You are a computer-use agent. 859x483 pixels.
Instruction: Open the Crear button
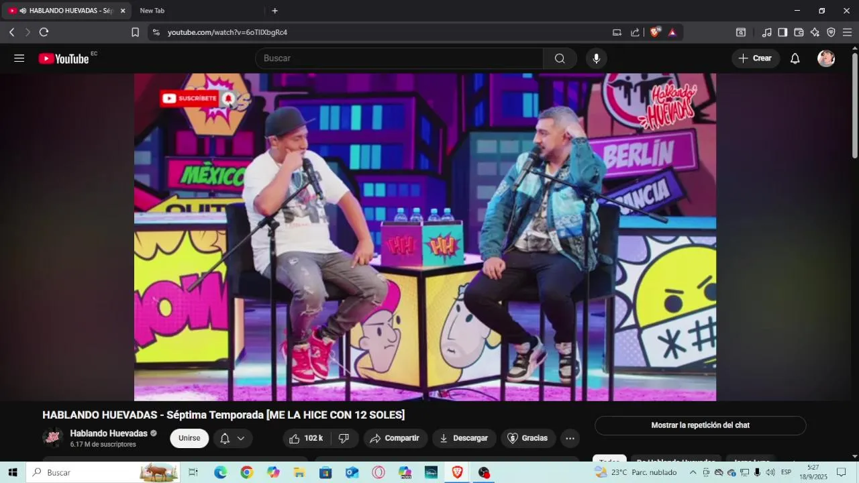click(756, 58)
